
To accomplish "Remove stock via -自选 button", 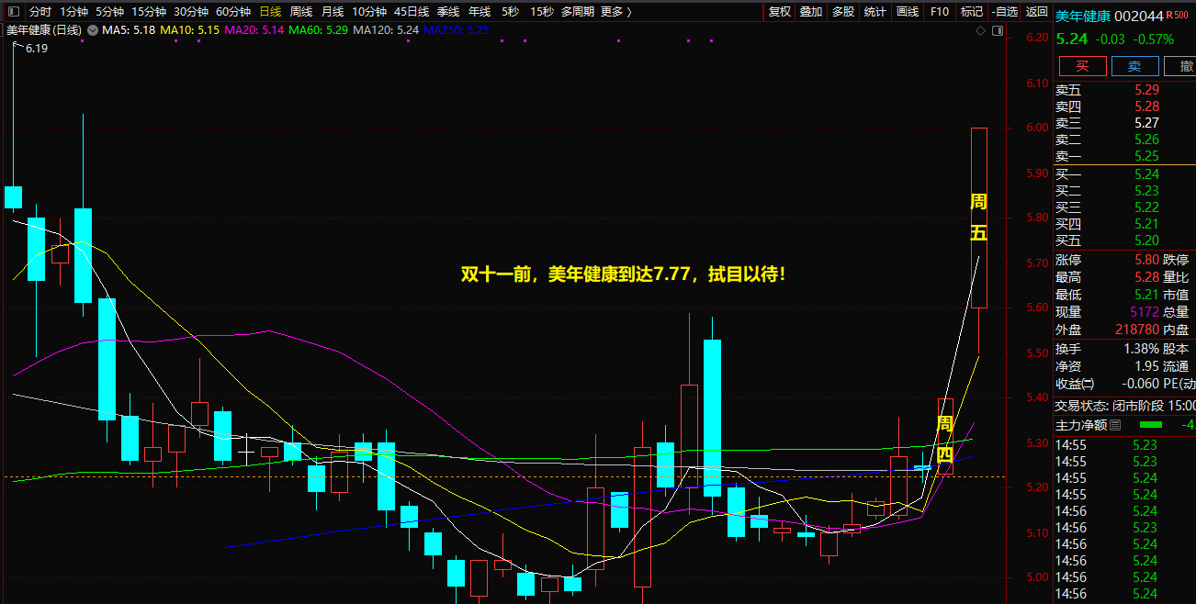I will point(1004,12).
